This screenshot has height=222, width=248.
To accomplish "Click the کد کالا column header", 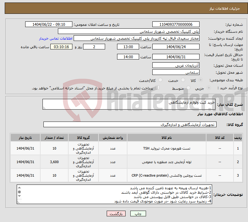I will (x=220, y=138).
